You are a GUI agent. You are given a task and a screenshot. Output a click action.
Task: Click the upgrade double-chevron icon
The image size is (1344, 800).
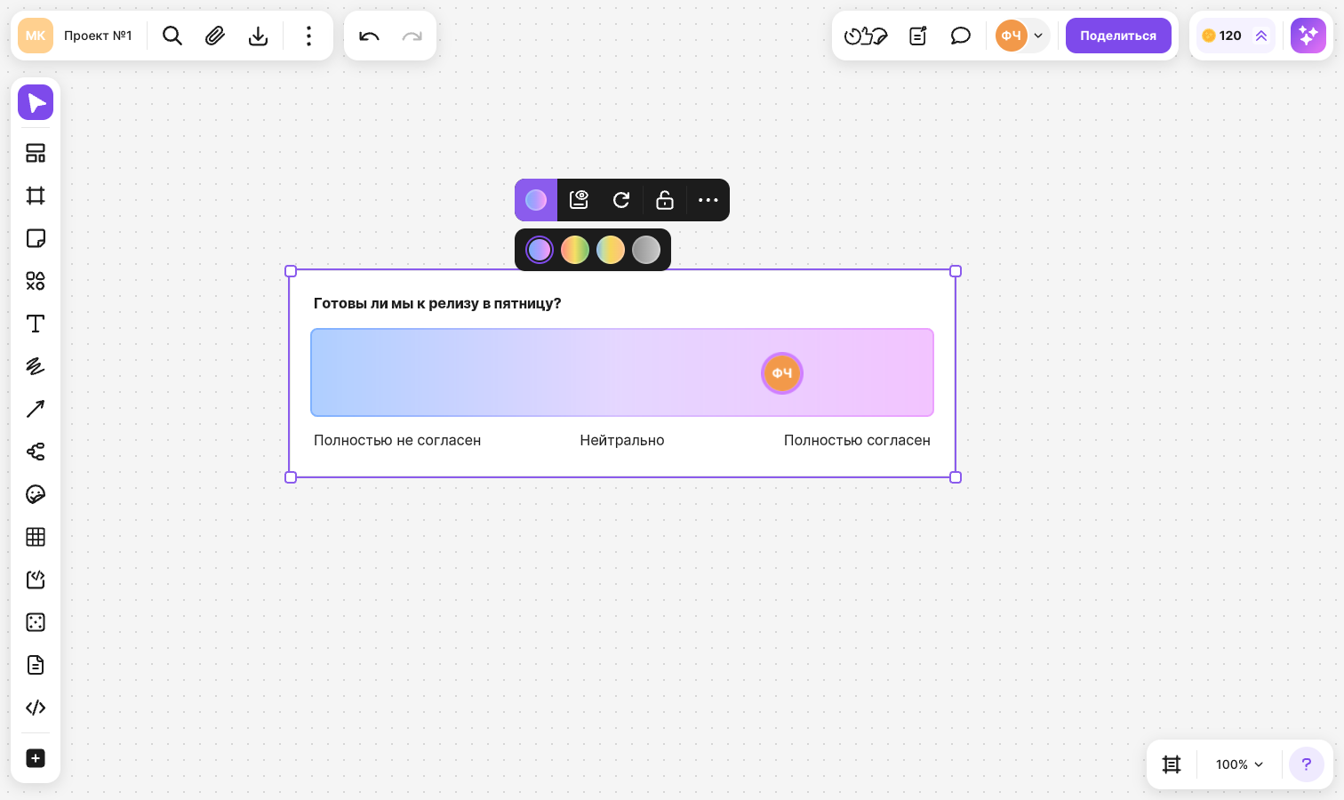coord(1261,36)
